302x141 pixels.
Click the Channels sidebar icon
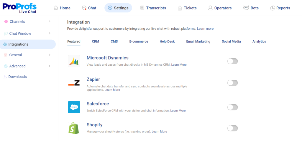[x=6, y=21]
